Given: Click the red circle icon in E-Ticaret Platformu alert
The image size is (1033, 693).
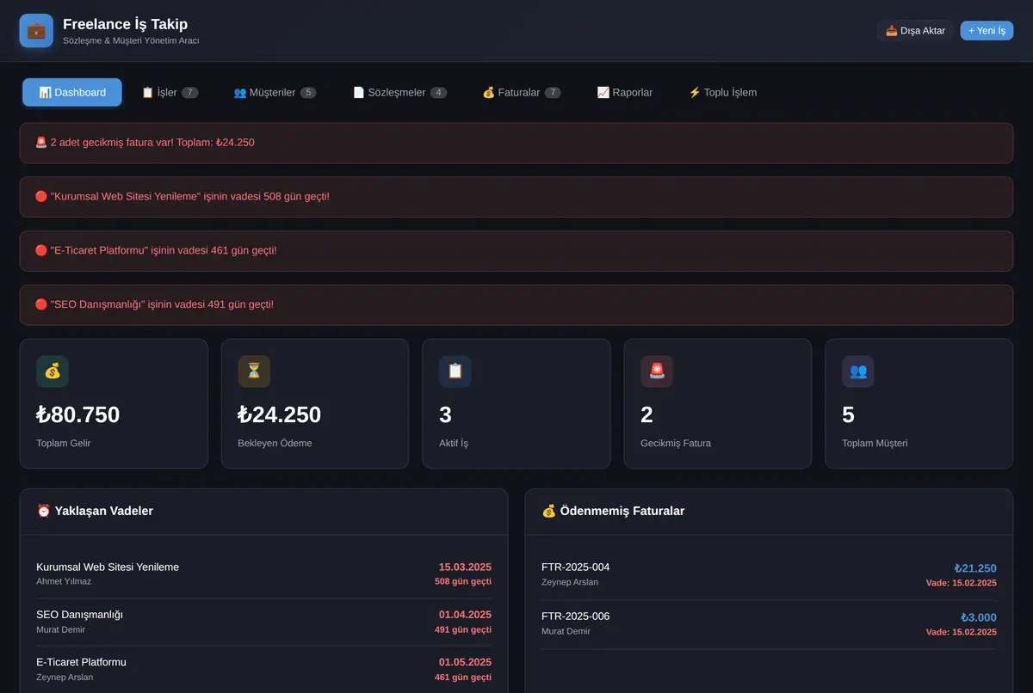Looking at the screenshot, I should click(x=41, y=250).
